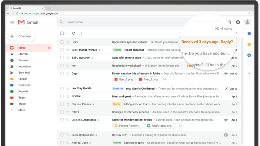Open the Reply rates attachment chip
This screenshot has height=146, width=260.
pos(160,126)
